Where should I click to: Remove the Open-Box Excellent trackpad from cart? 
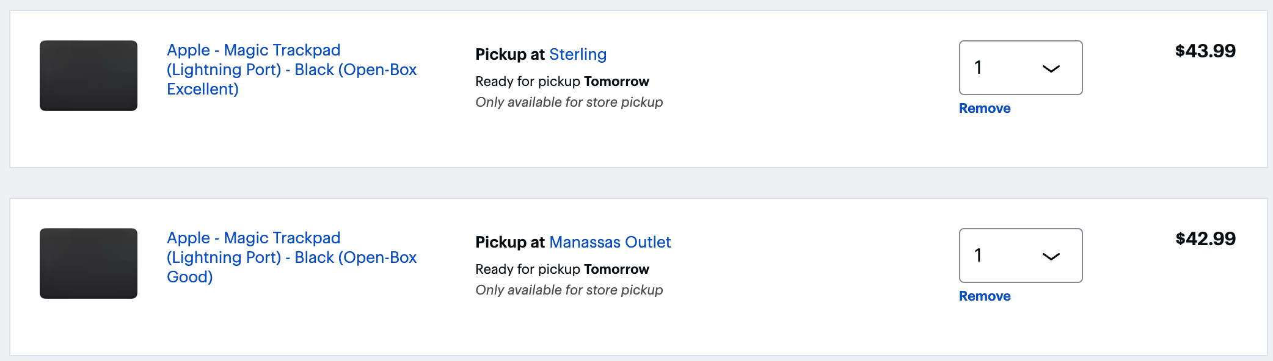[985, 109]
